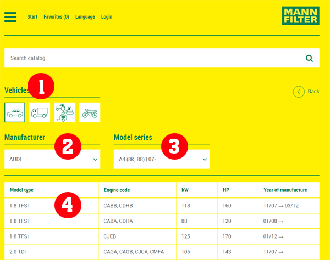The width and height of the screenshot is (330, 260).
Task: Click the MANN-FILTER logo
Action: pyautogui.click(x=300, y=16)
